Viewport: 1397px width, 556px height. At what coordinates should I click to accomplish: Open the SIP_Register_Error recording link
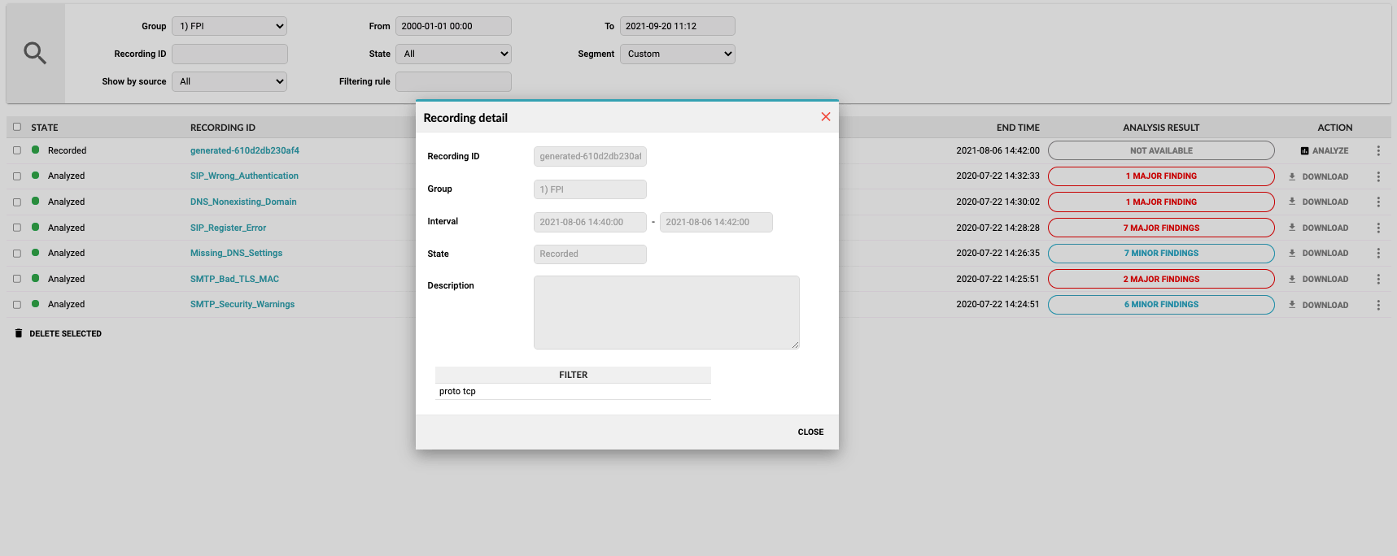pyautogui.click(x=228, y=228)
